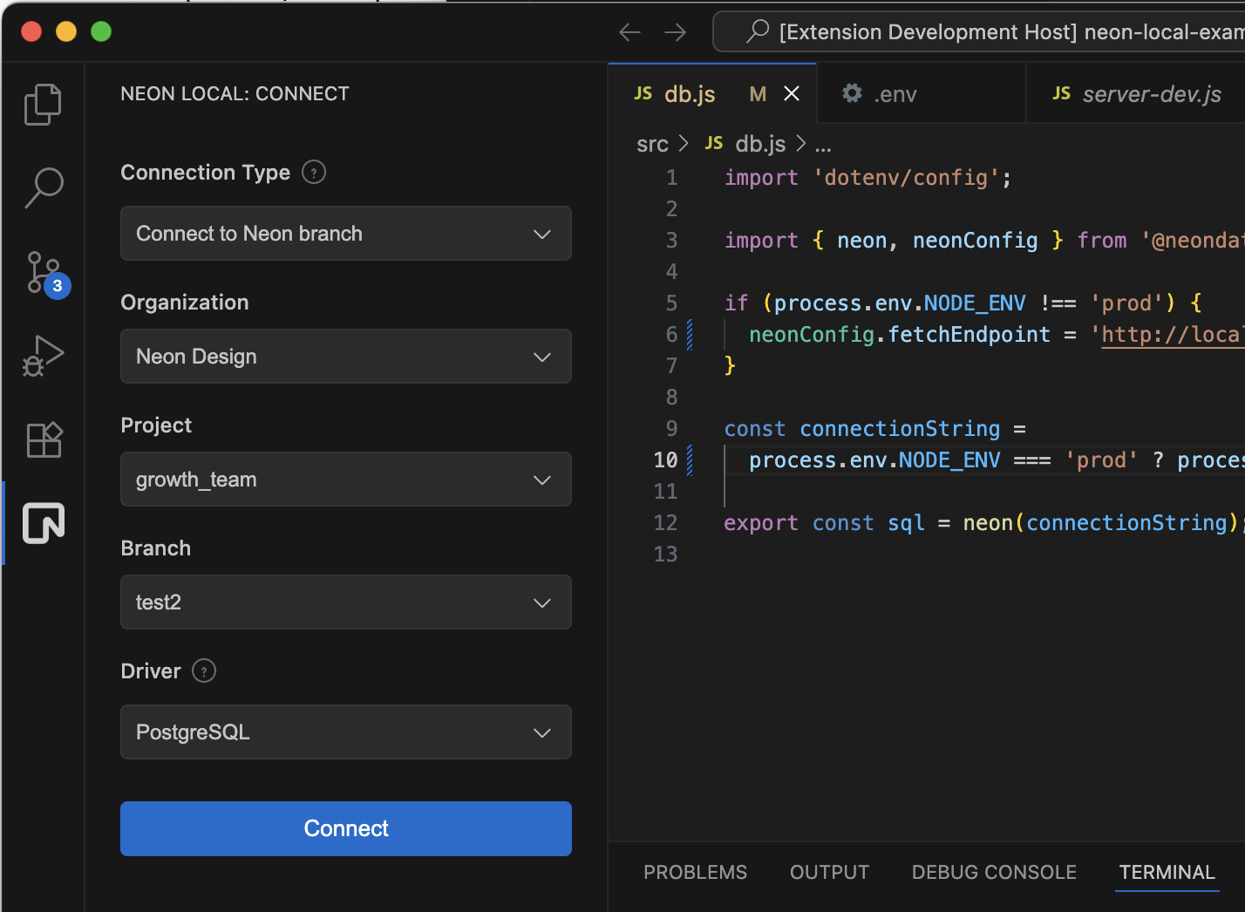The image size is (1245, 912).
Task: Show help for Connection Type
Action: coord(314,173)
